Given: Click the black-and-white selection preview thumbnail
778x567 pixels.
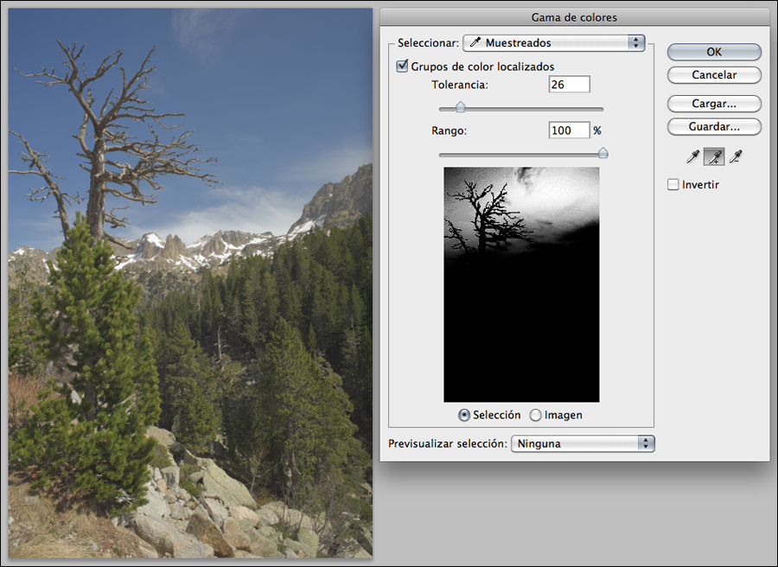Looking at the screenshot, I should pyautogui.click(x=521, y=284).
